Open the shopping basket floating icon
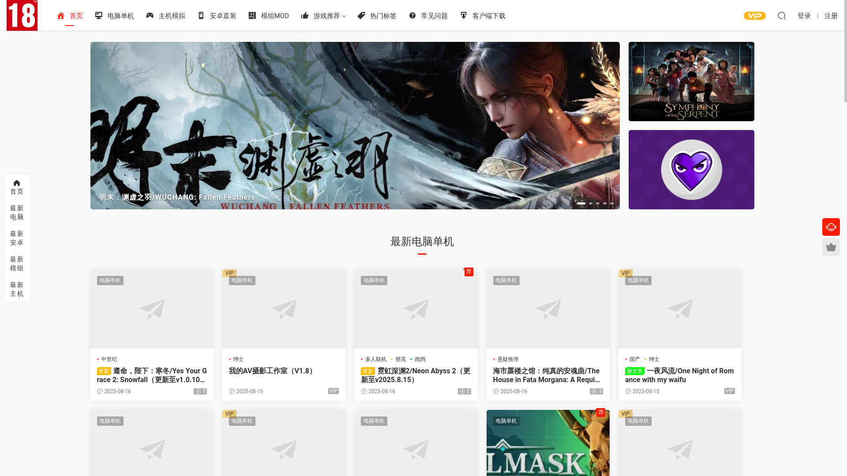Screen dimensions: 847x476 (831, 247)
